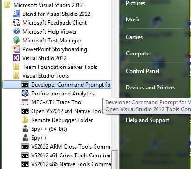Launch Visual Studio 2012 purple icon
The width and height of the screenshot is (191, 169).
tap(16, 58)
